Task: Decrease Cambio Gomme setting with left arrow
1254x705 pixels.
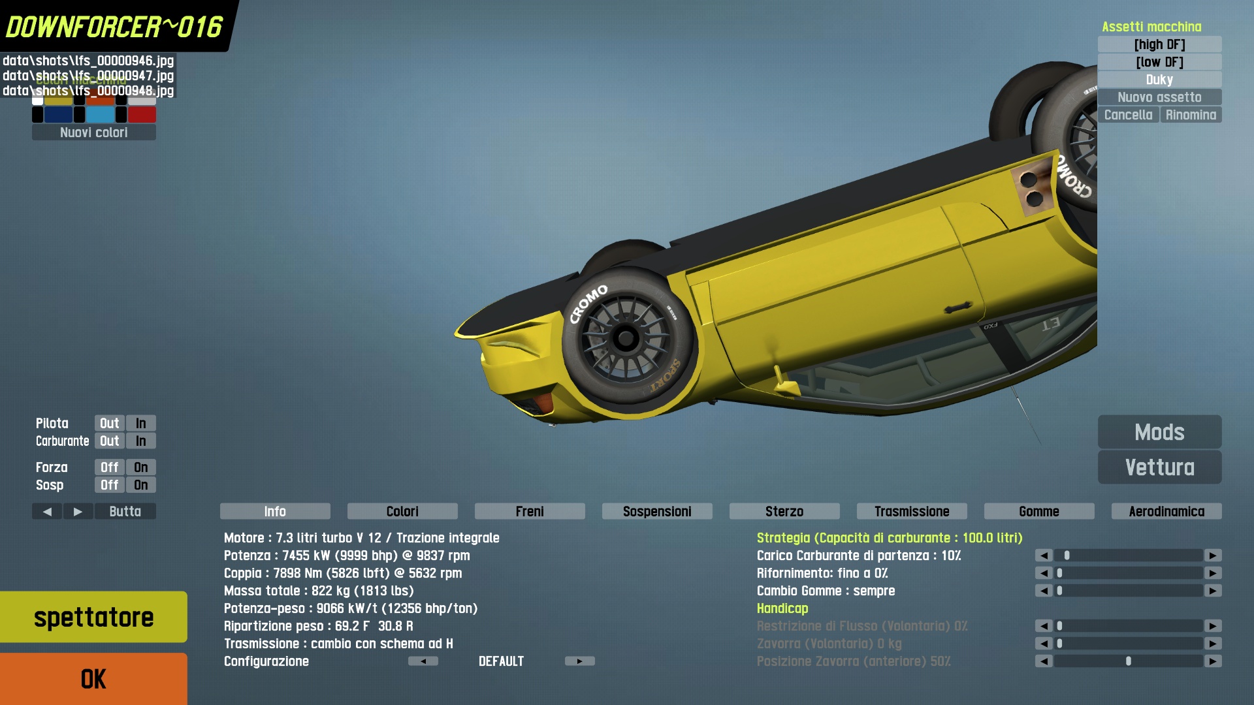Action: click(1044, 591)
